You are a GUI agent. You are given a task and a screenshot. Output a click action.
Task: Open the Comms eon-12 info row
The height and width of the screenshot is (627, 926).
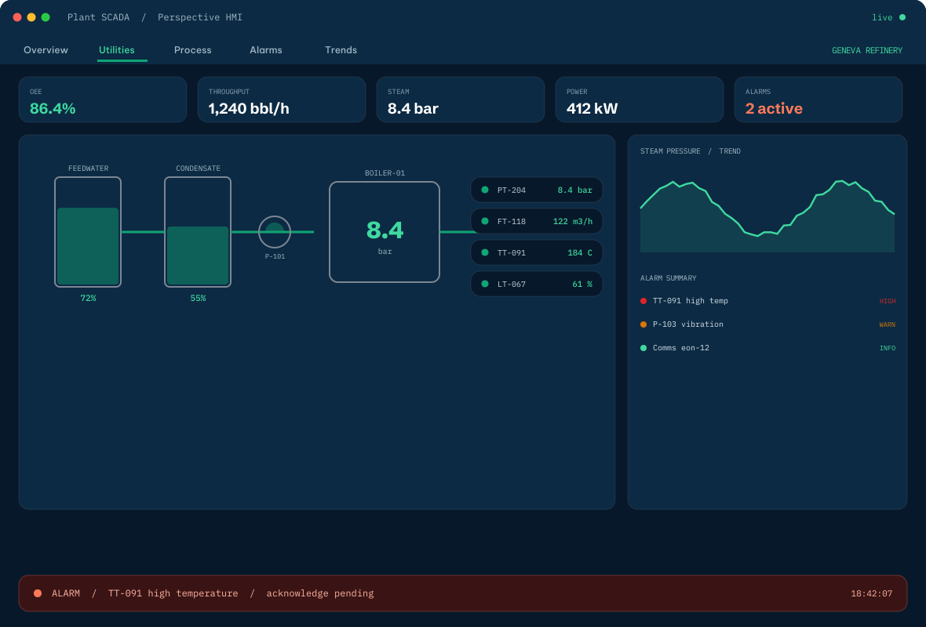pyautogui.click(x=767, y=348)
